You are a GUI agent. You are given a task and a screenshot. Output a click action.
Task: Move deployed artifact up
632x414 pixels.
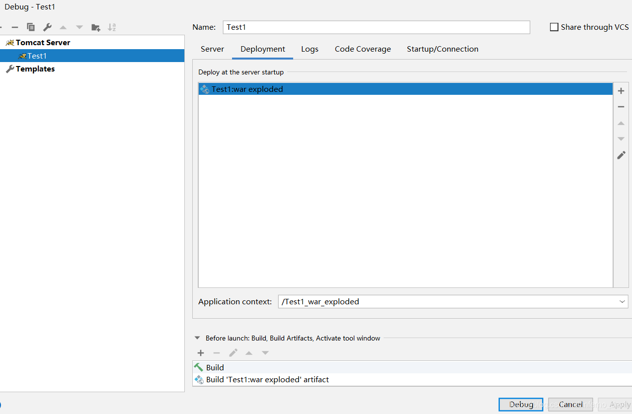pyautogui.click(x=621, y=123)
